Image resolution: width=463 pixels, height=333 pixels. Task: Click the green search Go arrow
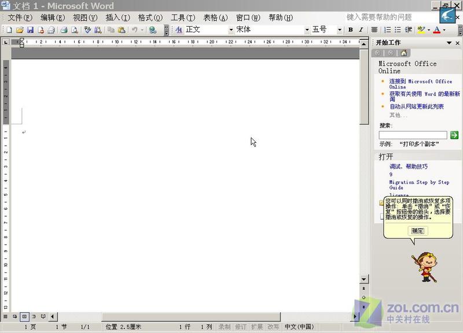click(x=454, y=135)
